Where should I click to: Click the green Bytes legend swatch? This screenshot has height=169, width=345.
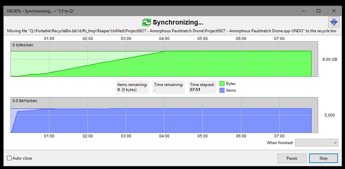(222, 84)
